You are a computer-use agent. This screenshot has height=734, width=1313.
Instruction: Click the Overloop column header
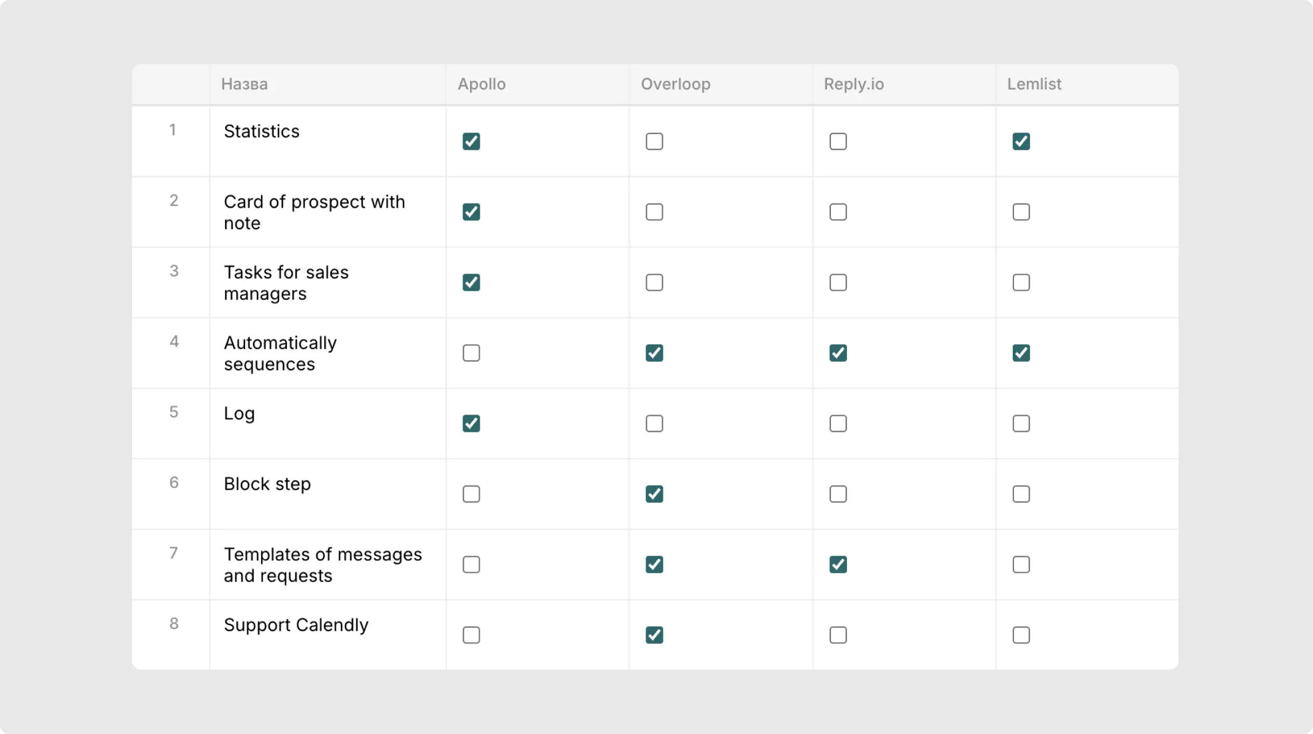tap(721, 84)
